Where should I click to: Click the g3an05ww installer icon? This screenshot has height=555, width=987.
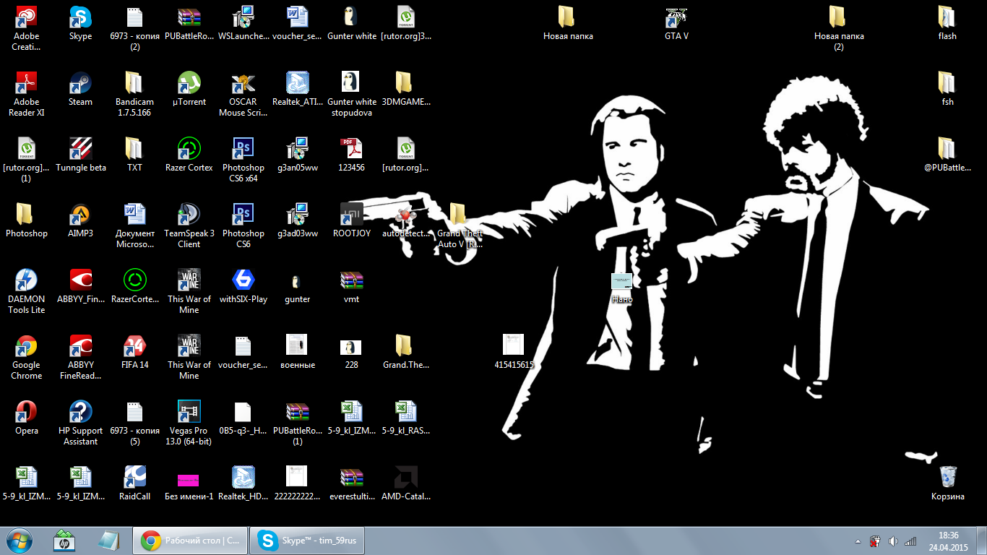(x=298, y=155)
